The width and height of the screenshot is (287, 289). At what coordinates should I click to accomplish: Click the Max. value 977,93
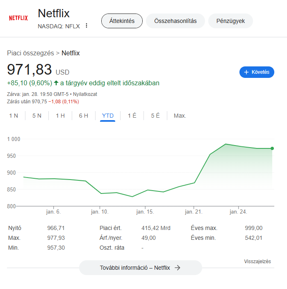pos(56,238)
